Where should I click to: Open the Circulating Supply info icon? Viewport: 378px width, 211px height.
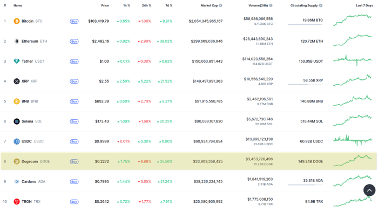tap(321, 5)
